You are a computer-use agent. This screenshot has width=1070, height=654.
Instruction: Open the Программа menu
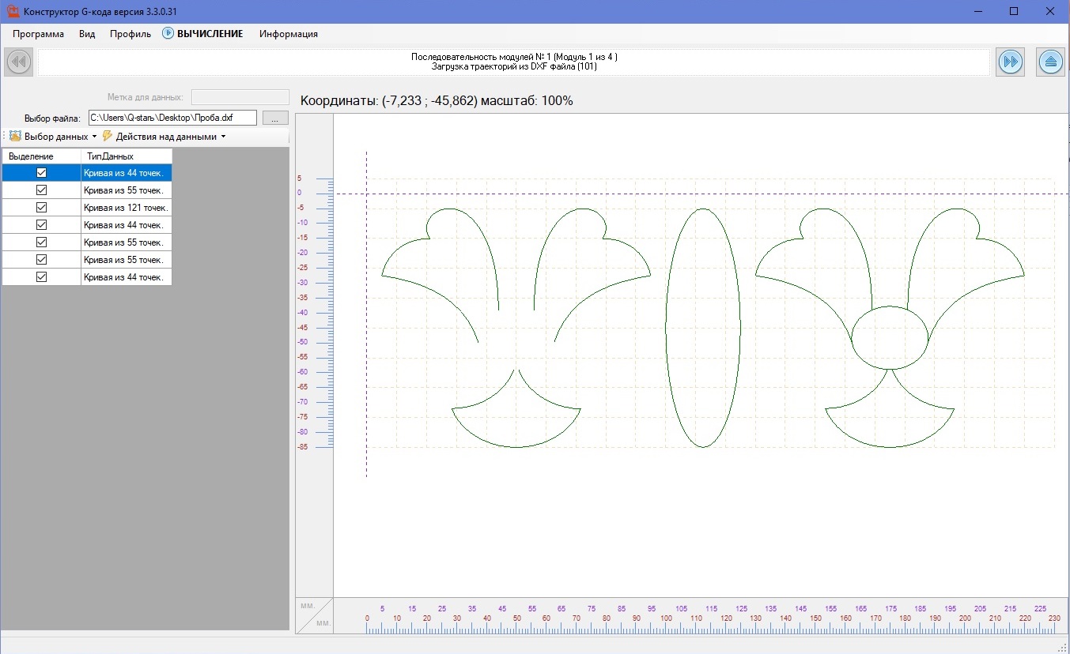pyautogui.click(x=38, y=34)
